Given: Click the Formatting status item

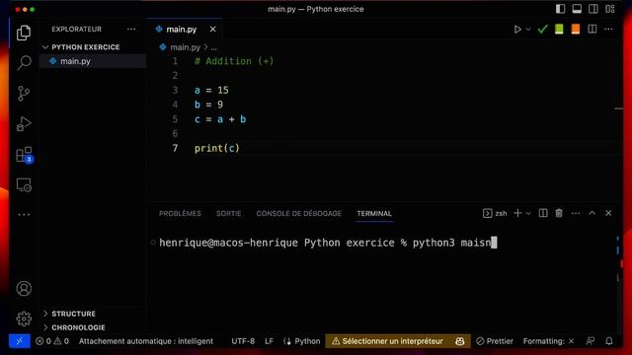Looking at the screenshot, I should point(549,341).
